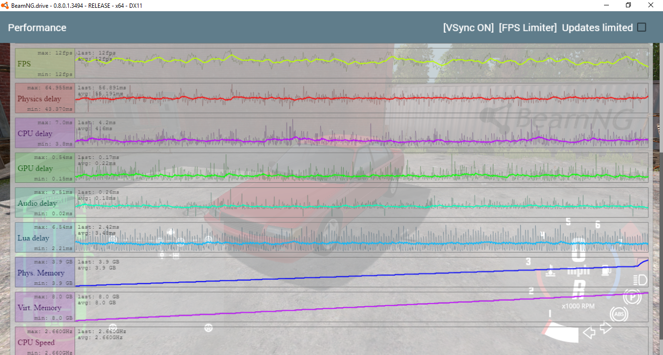Select the Phys. Memory label
This screenshot has width=663, height=355.
[41, 273]
